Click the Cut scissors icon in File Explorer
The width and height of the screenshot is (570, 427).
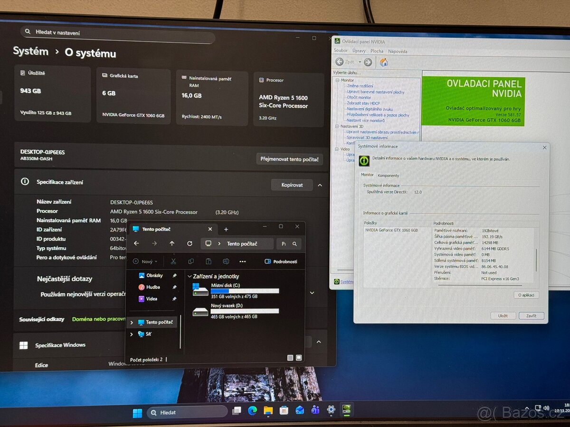coord(173,261)
